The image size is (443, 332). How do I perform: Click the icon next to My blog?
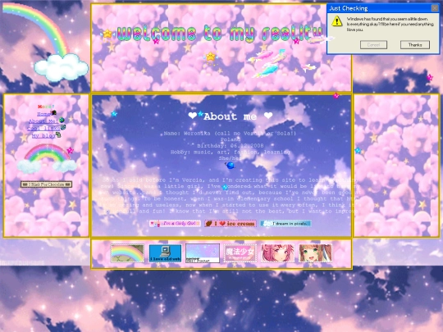click(58, 134)
